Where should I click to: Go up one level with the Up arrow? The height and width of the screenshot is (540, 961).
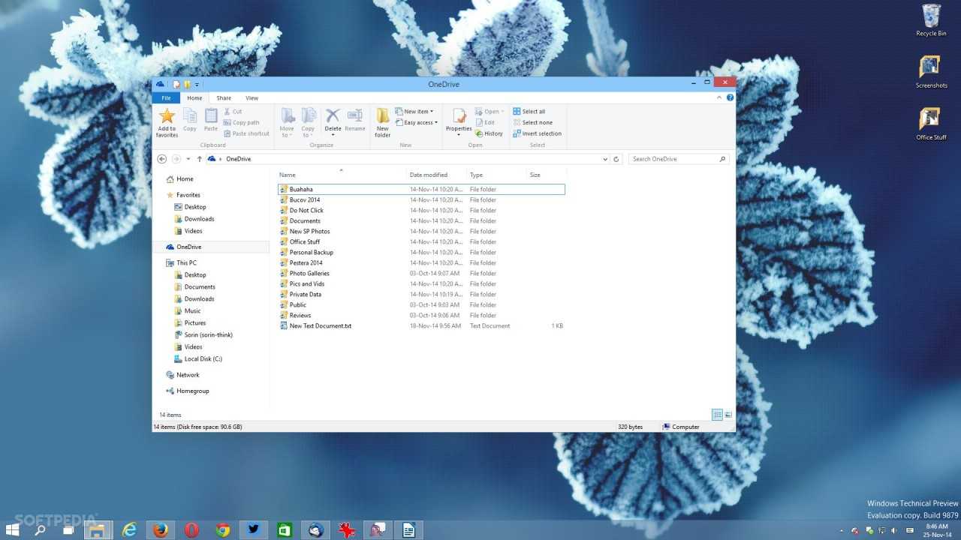coord(200,159)
